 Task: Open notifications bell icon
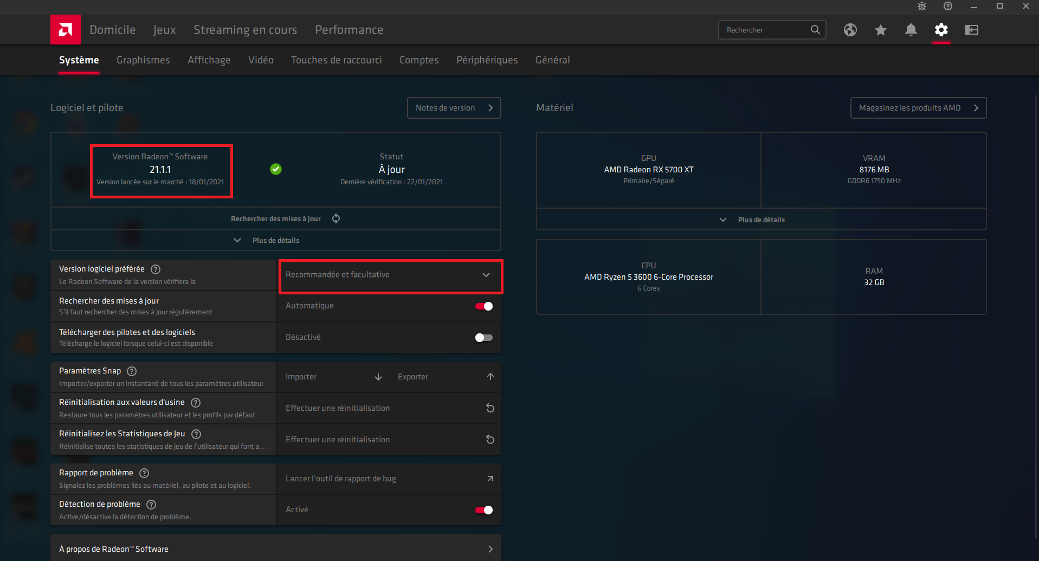coord(911,30)
